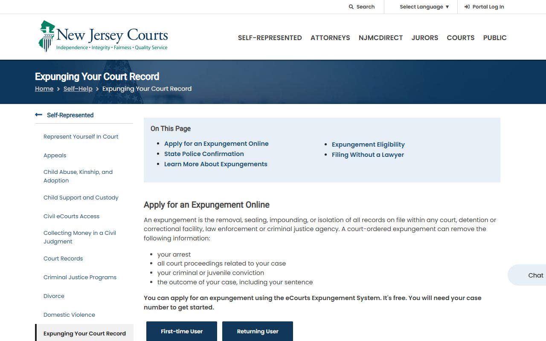This screenshot has width=546, height=341.
Task: Open the Public main menu
Action: tap(495, 38)
